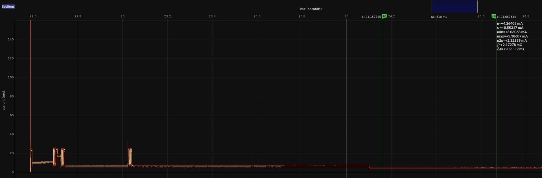This screenshot has width=542, height=178.
Task: Click the t=24.157785 marker time label
Action: 371,17
